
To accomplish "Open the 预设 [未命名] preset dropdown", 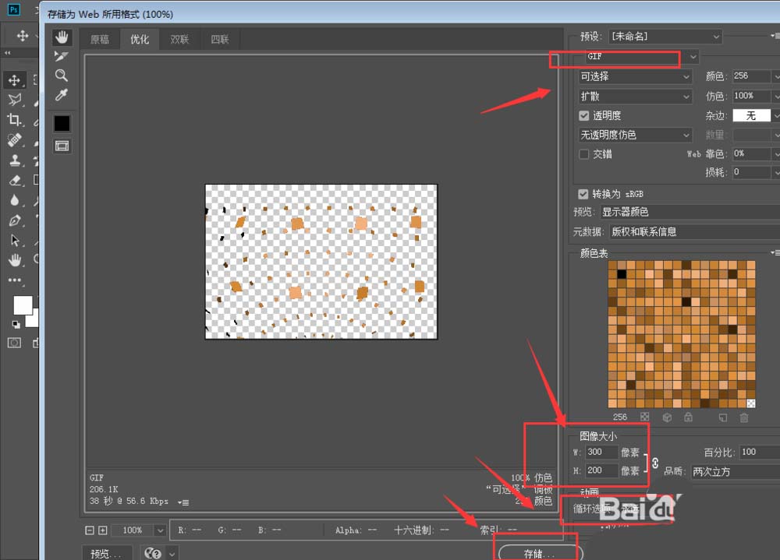I will click(x=665, y=37).
